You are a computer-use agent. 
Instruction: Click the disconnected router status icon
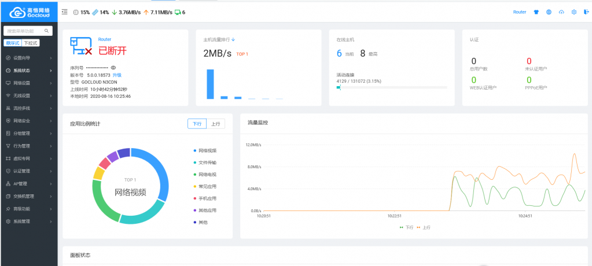pos(81,46)
